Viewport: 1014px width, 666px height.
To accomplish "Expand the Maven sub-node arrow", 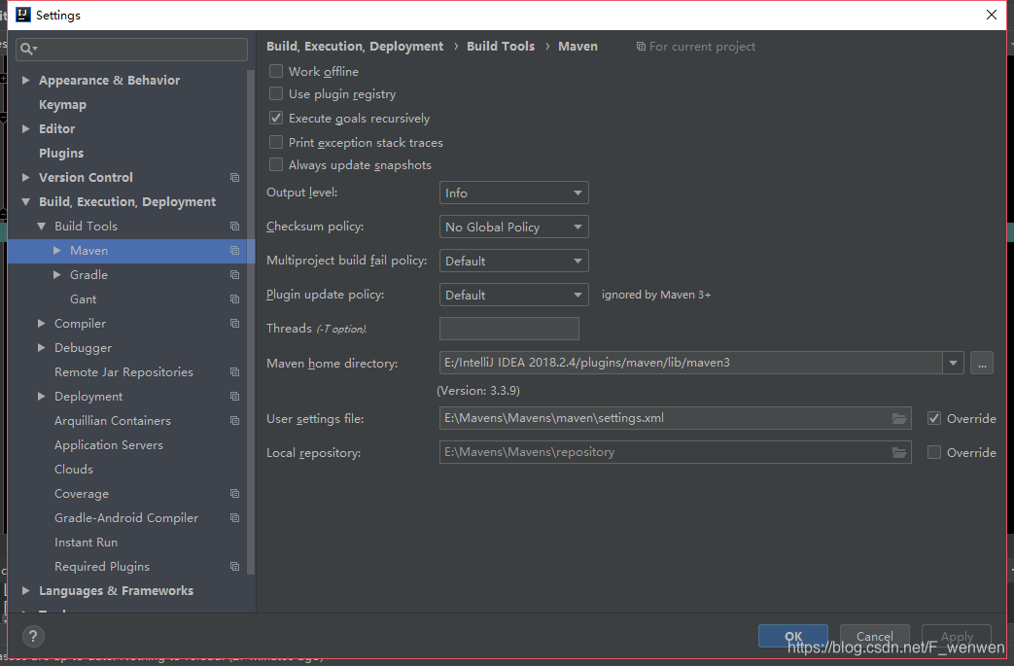I will pos(57,250).
